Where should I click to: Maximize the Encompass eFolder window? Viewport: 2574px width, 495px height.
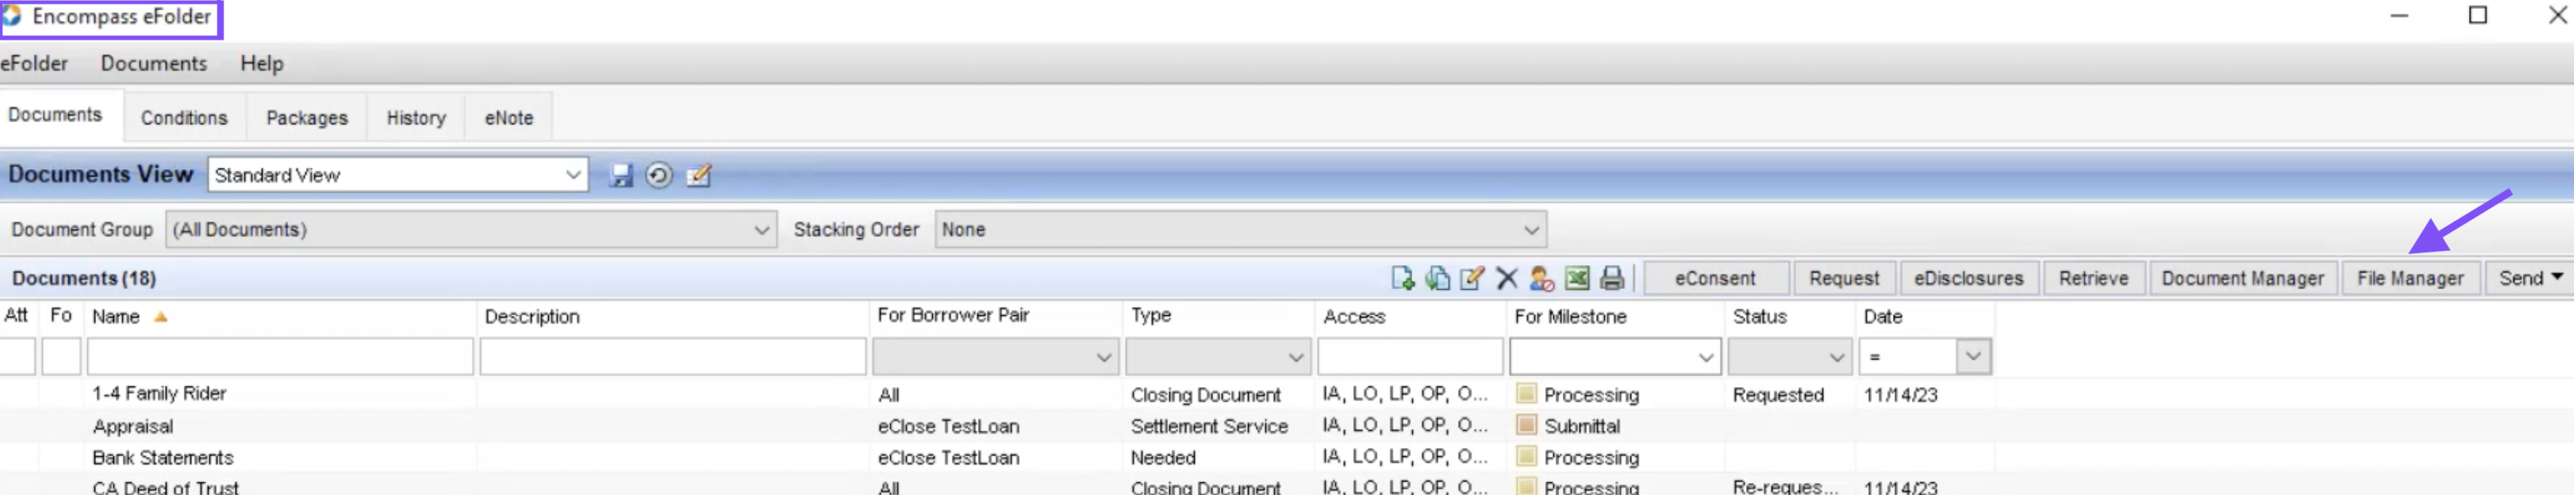click(2478, 15)
